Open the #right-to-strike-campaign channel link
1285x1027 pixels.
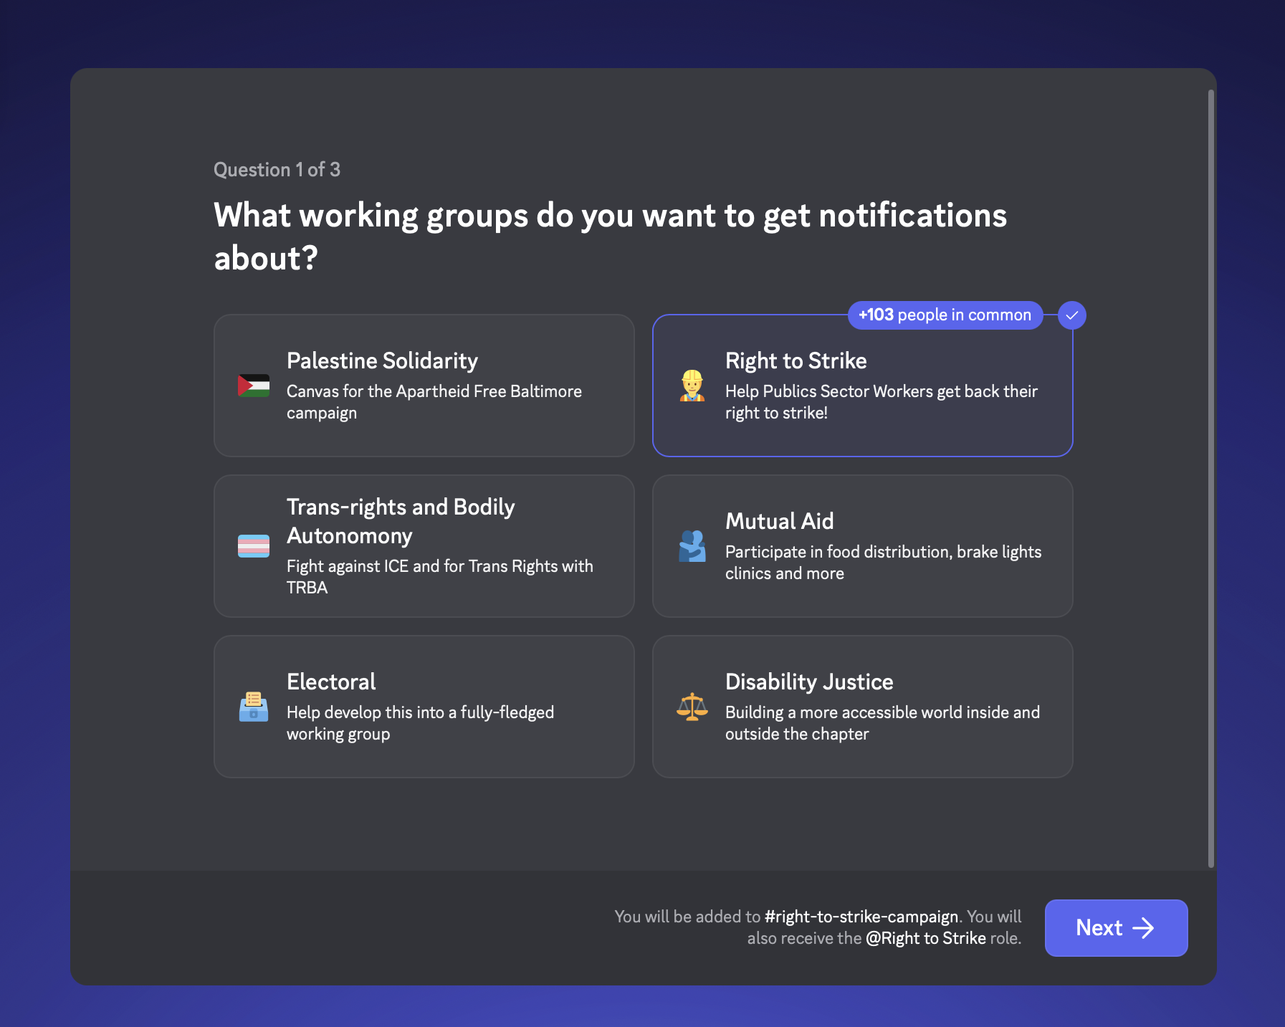click(861, 917)
